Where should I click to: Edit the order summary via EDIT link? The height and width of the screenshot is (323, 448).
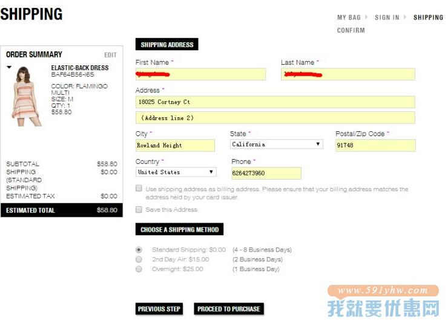coord(110,55)
